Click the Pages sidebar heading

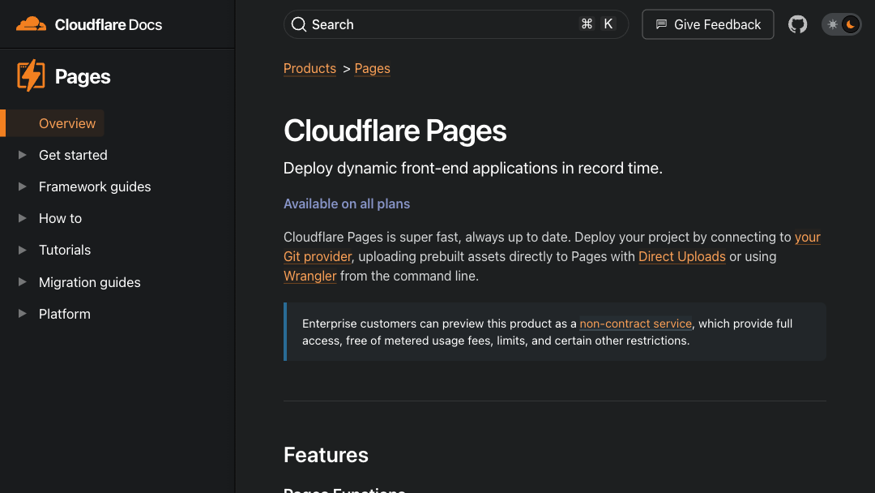click(x=83, y=76)
